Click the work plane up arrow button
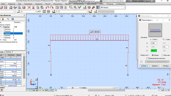Image resolution: width=171 pixels, height=96 pixels. click(114, 88)
